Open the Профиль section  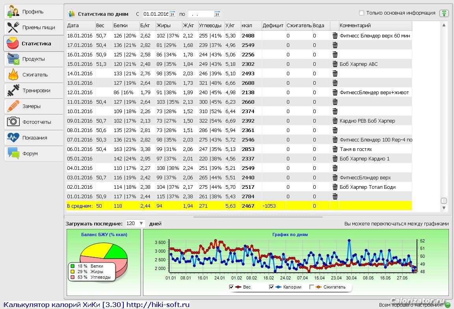tap(33, 12)
